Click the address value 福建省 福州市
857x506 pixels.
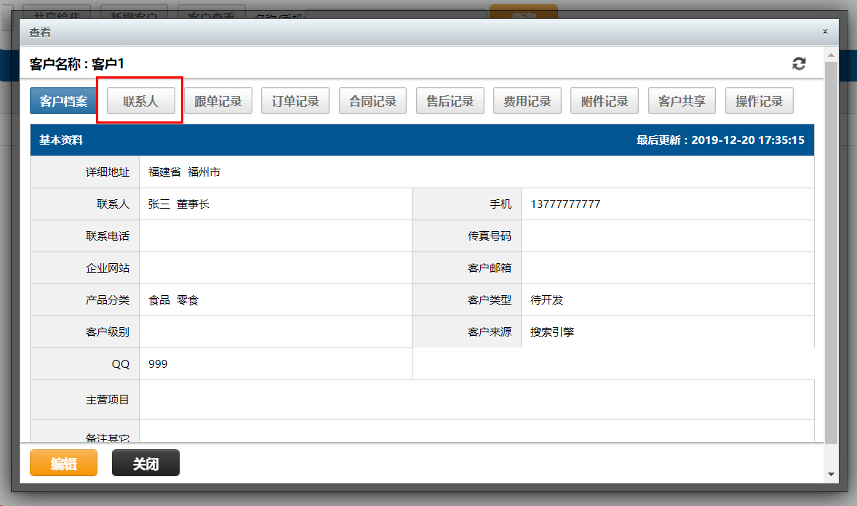pos(184,172)
